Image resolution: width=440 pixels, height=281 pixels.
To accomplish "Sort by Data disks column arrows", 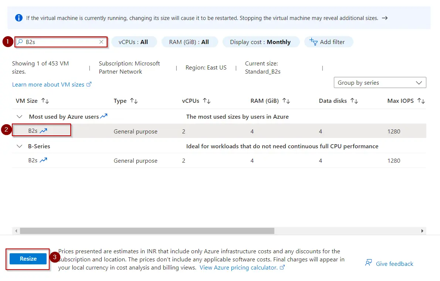I will coord(354,101).
